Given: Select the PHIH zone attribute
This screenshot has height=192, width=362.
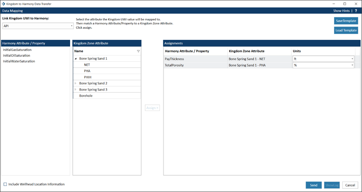Looking at the screenshot, I should pos(87,77).
